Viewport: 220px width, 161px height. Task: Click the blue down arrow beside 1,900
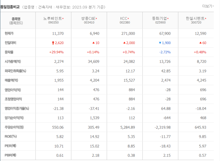tap(160, 43)
